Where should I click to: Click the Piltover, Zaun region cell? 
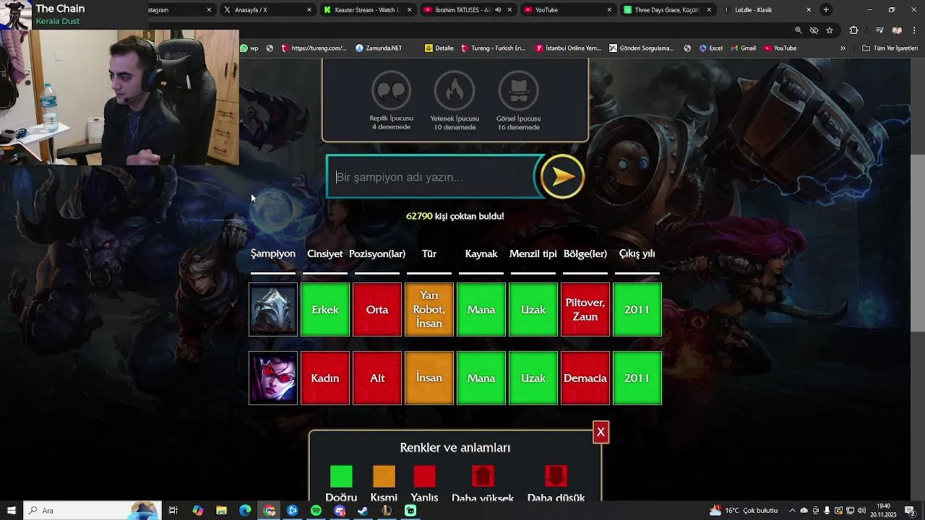pyautogui.click(x=585, y=310)
